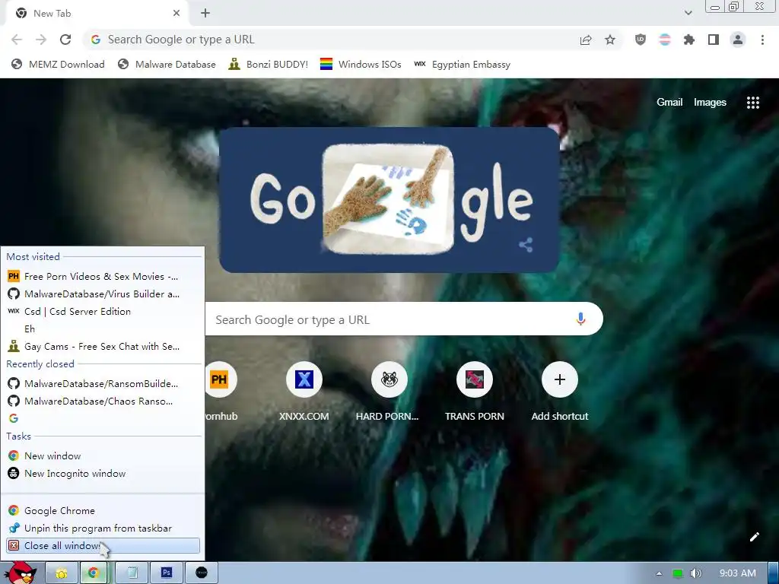The image size is (779, 584).
Task: Click the Google Doodle image
Action: click(x=389, y=200)
